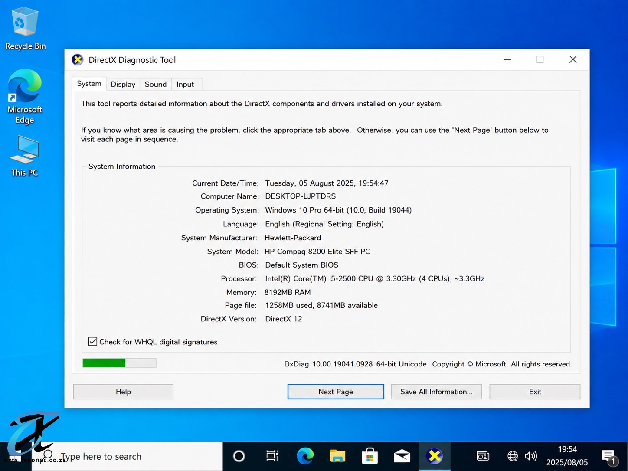Image resolution: width=628 pixels, height=471 pixels.
Task: Click Save All Information button
Action: click(436, 392)
